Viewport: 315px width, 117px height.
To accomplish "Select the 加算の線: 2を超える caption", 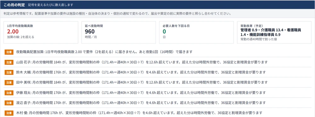I will [x=20, y=37].
